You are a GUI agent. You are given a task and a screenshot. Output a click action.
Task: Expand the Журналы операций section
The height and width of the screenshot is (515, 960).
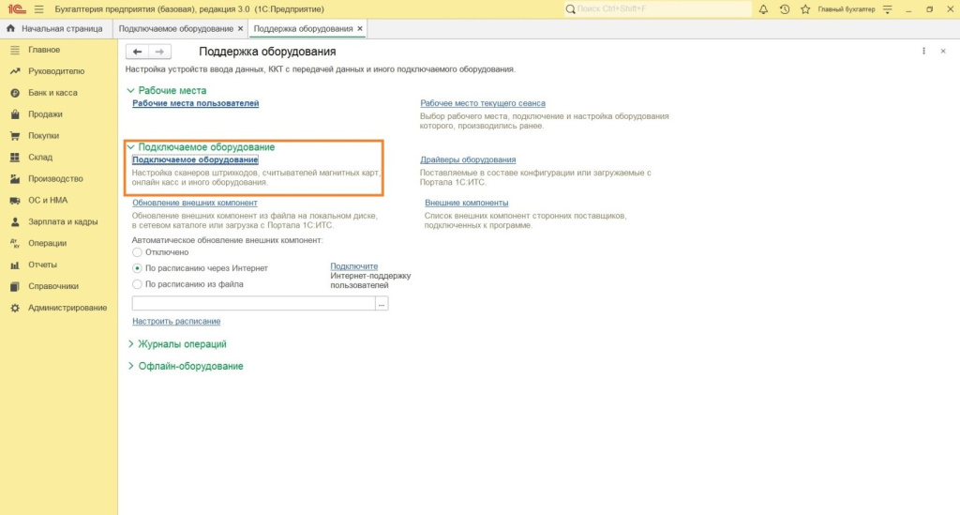pyautogui.click(x=130, y=344)
